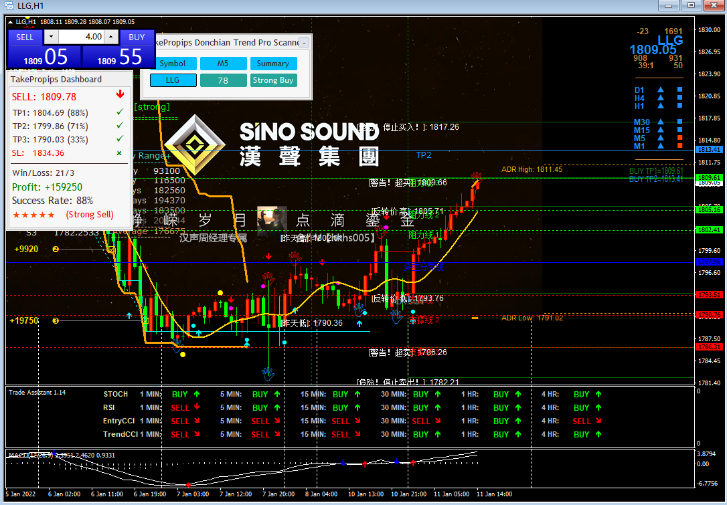Click the yellow circle marker labeled 3
The width and height of the screenshot is (727, 505).
tap(56, 320)
